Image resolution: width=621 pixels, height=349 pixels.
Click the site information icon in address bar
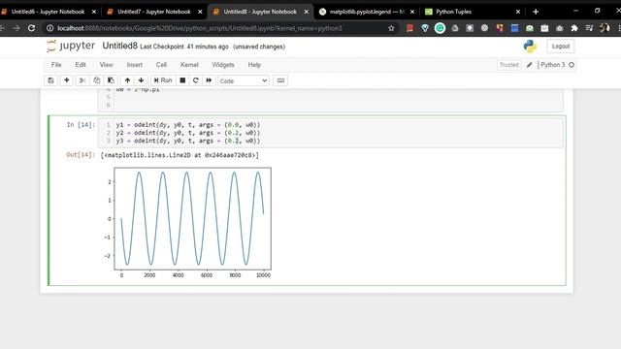[49, 28]
